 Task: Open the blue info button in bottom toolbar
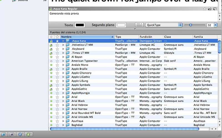[x=21, y=134]
